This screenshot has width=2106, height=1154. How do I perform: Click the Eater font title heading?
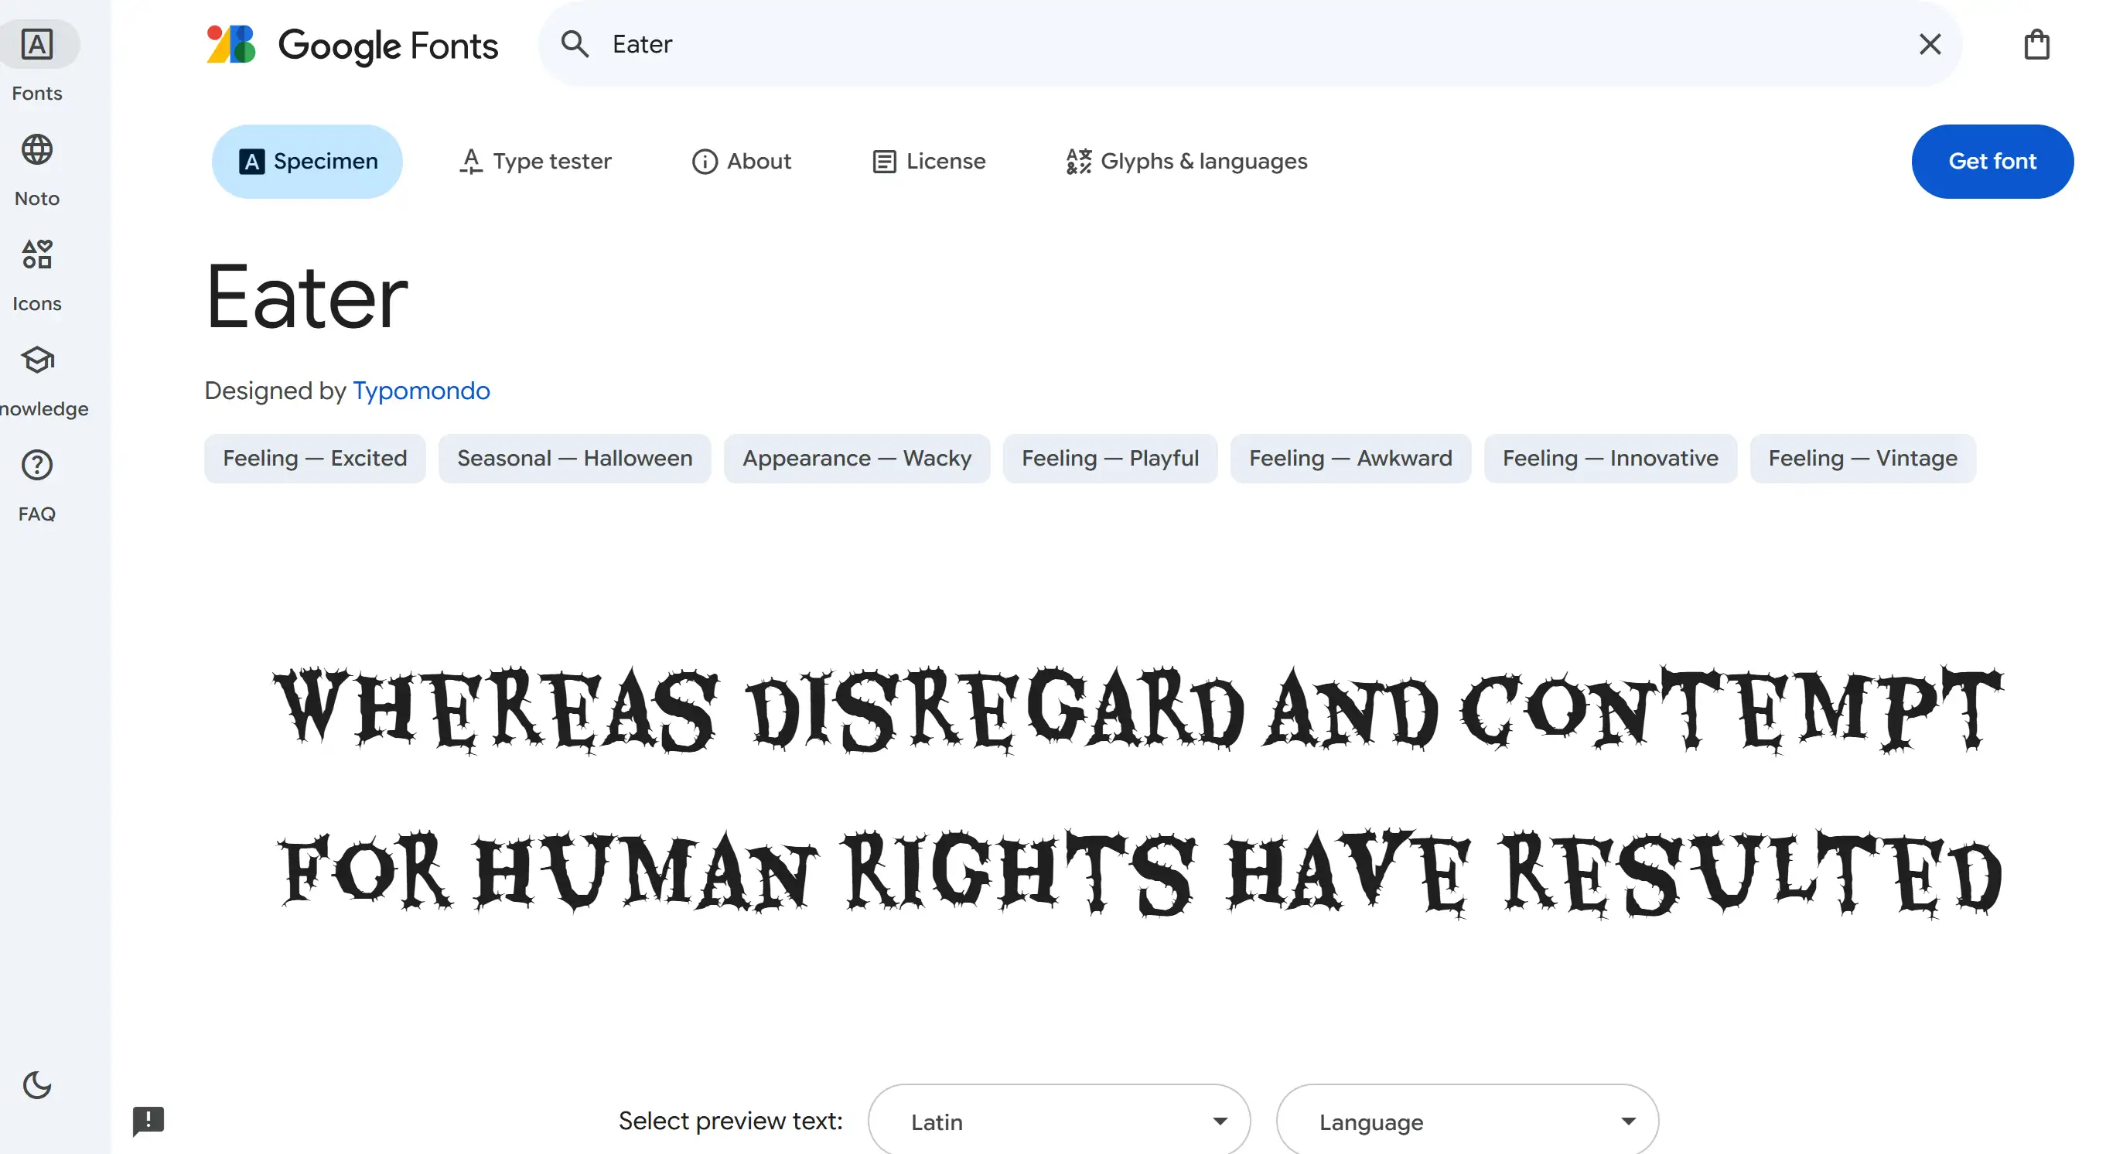306,297
